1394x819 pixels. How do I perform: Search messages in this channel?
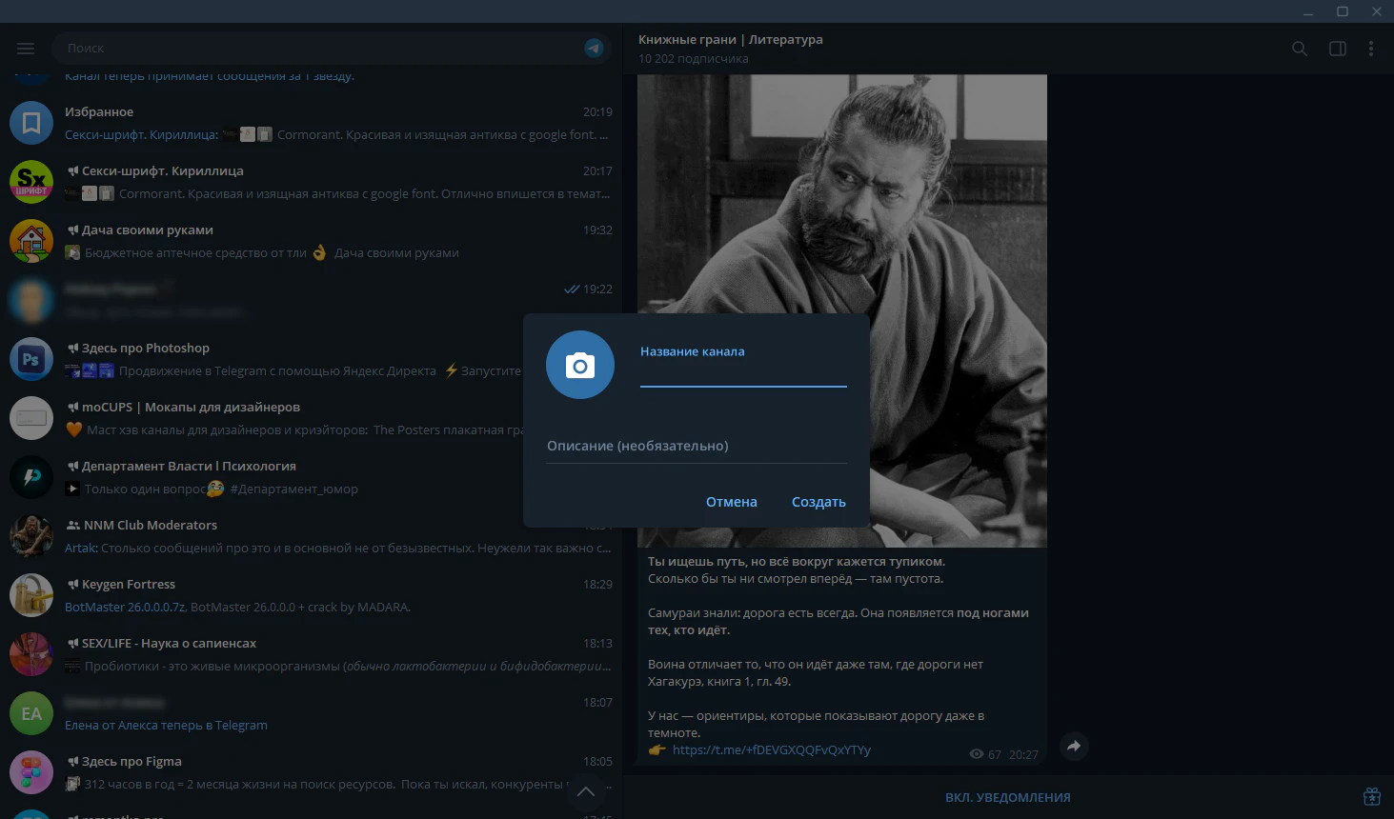pos(1299,49)
